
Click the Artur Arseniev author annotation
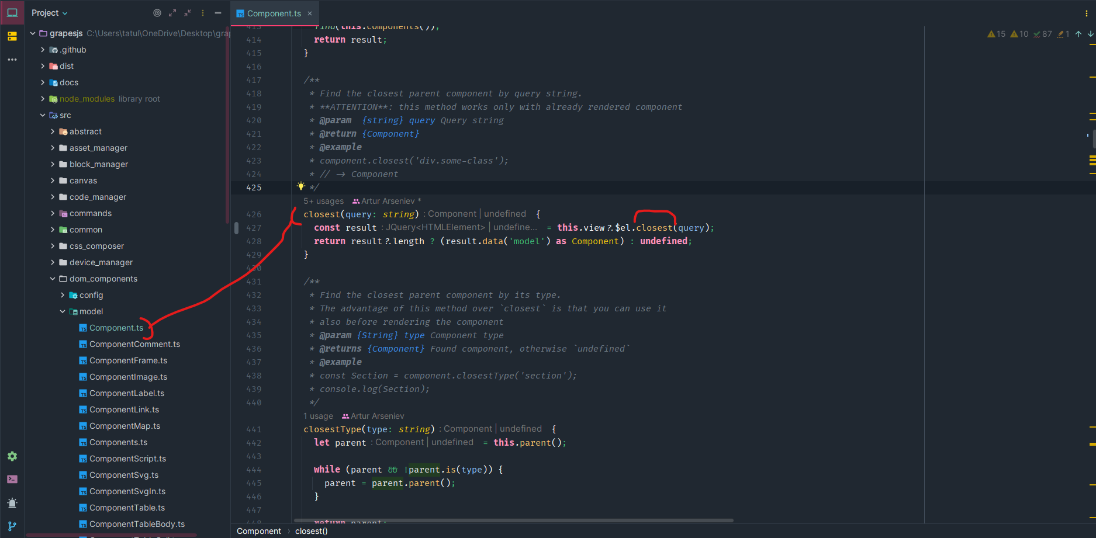click(x=390, y=201)
